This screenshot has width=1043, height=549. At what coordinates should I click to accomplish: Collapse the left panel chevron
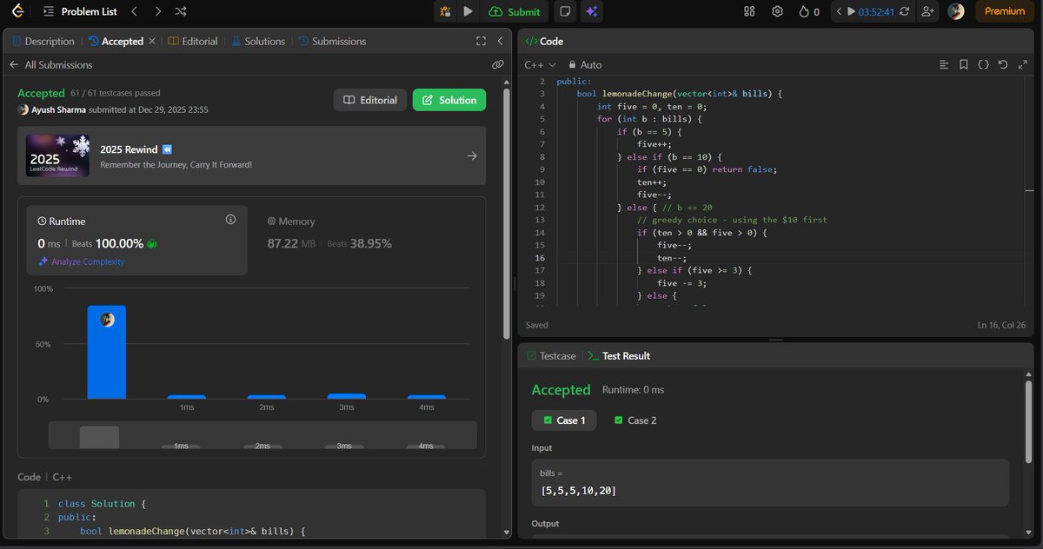500,41
